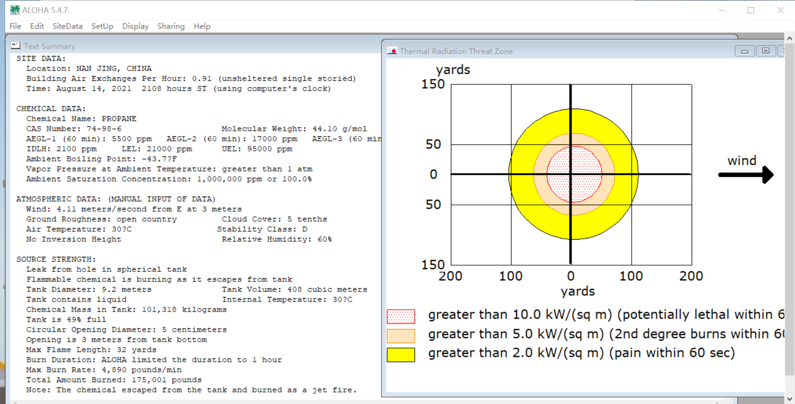Open the SiteData menu

click(67, 26)
